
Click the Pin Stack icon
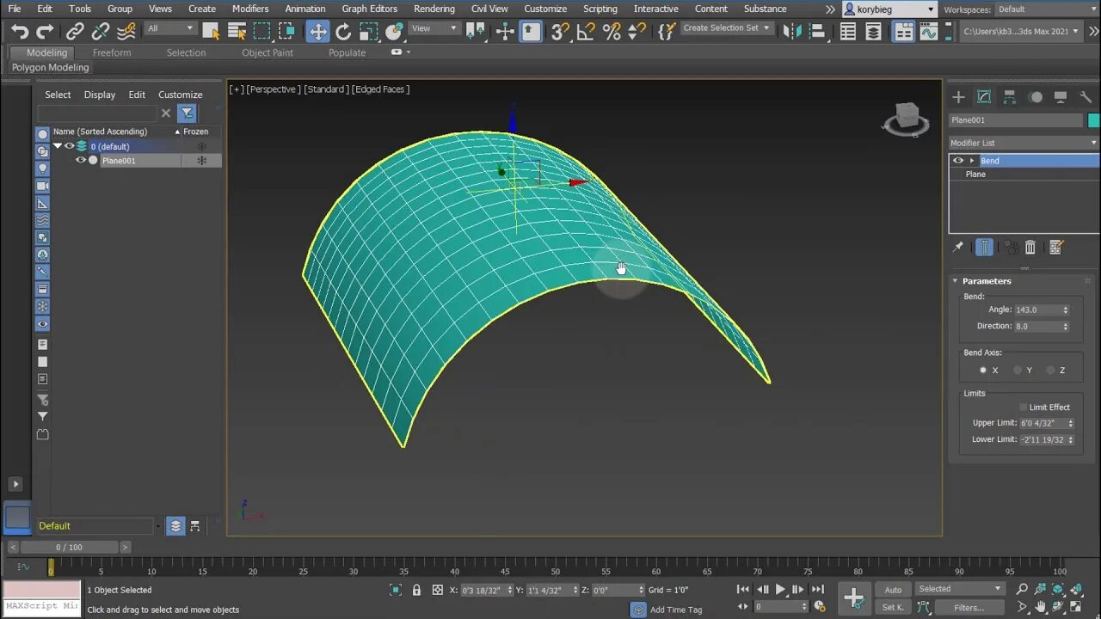click(x=958, y=248)
